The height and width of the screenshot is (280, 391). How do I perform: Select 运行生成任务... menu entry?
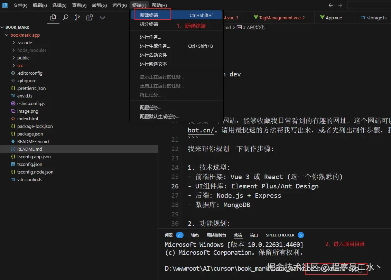tap(176, 46)
